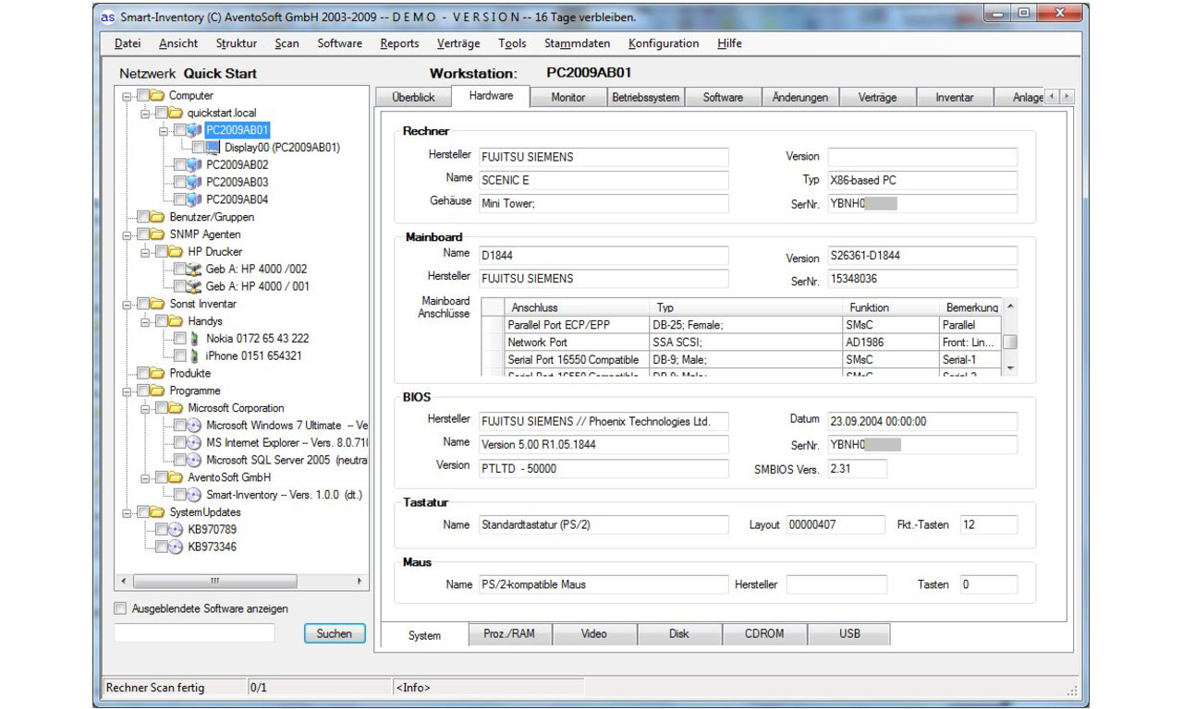Click the phone icon next to iPhone 0151 654321
The image size is (1183, 709).
[194, 355]
